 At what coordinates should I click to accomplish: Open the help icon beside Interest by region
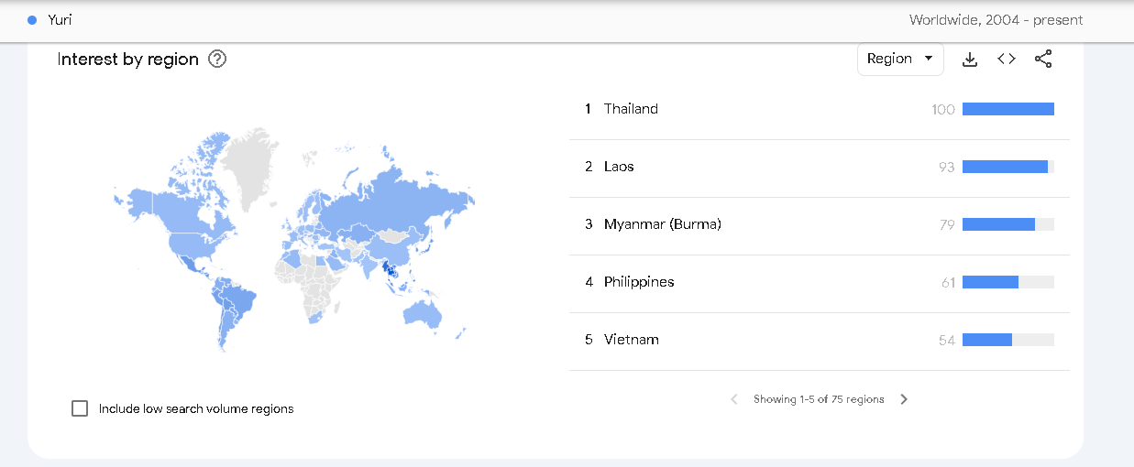click(x=217, y=60)
